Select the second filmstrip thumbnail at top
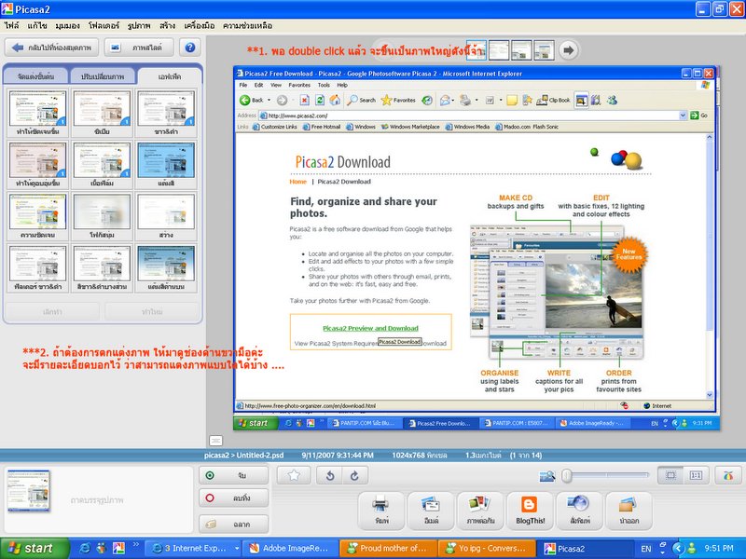 [499, 50]
